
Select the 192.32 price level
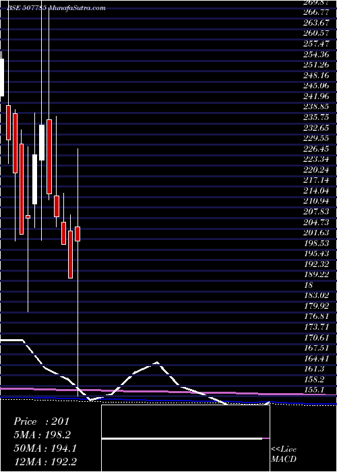(x=317, y=264)
